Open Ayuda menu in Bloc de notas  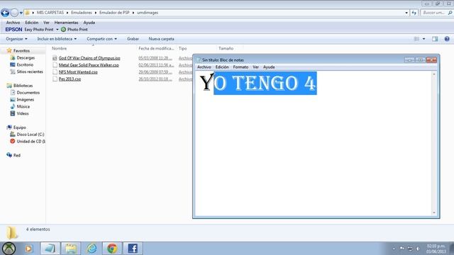pos(269,67)
